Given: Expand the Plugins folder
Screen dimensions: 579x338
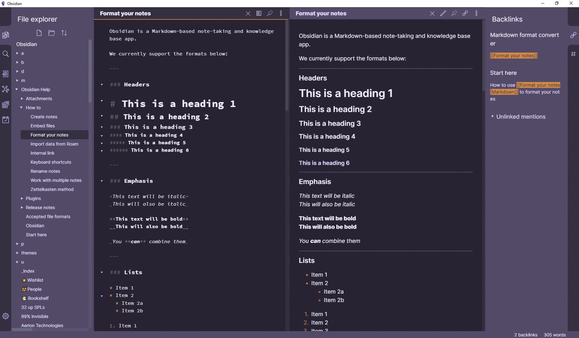Looking at the screenshot, I should click(x=22, y=198).
